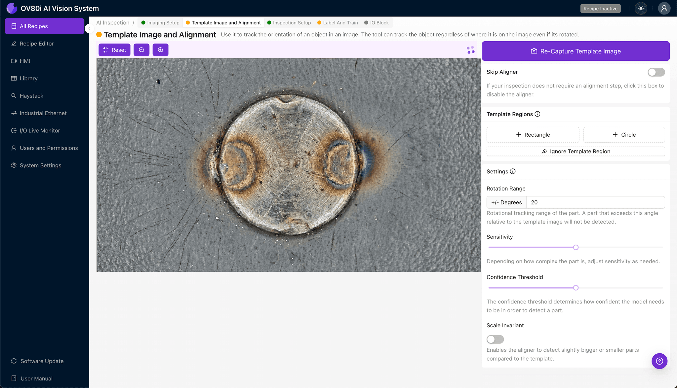Click Re-Capture Template Image button
Image resolution: width=677 pixels, height=388 pixels.
pos(576,51)
